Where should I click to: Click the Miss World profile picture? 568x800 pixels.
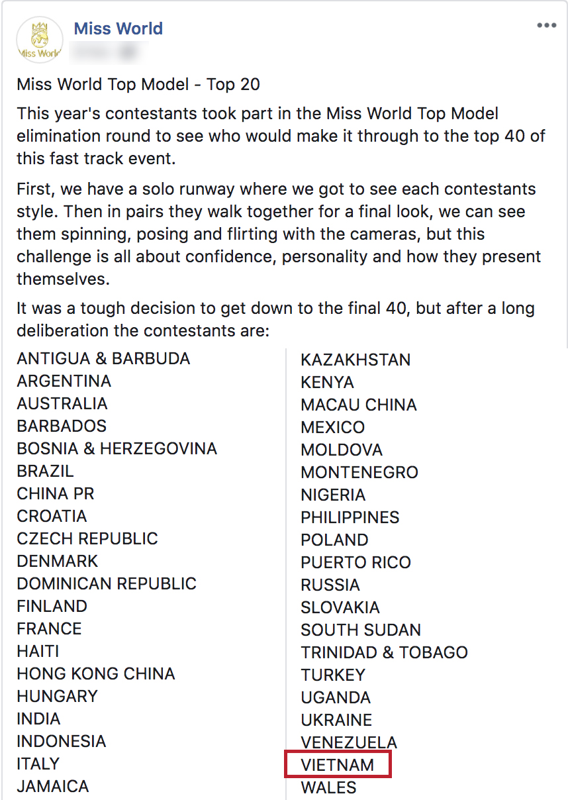pos(39,40)
